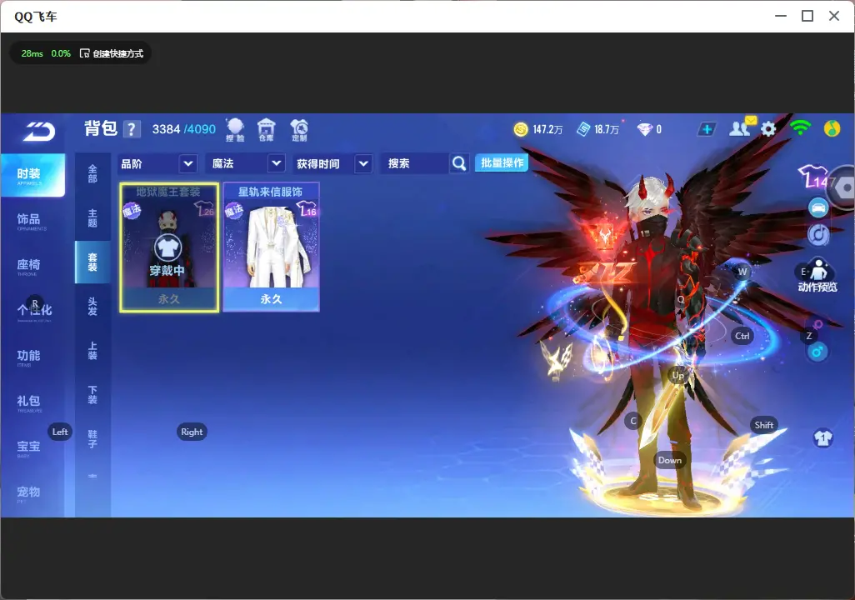
Task: Click the blue coupon currency icon
Action: coord(583,129)
